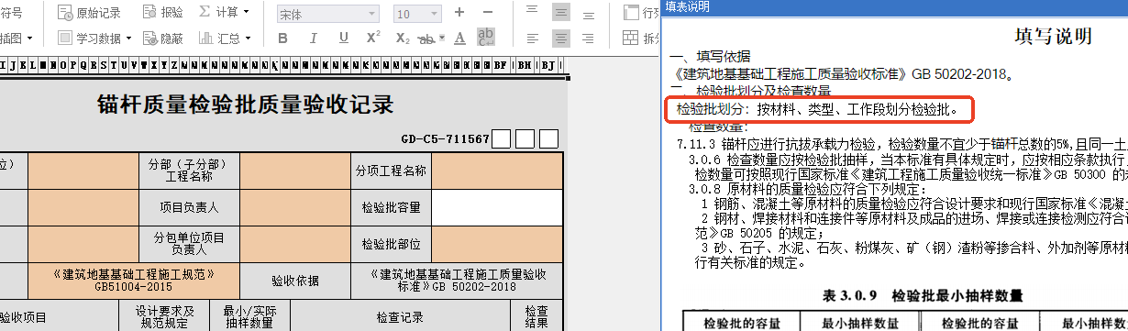Apply subscript formatting
1128x331 pixels.
click(x=403, y=39)
